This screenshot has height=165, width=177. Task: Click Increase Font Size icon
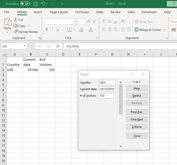[x=89, y=21]
